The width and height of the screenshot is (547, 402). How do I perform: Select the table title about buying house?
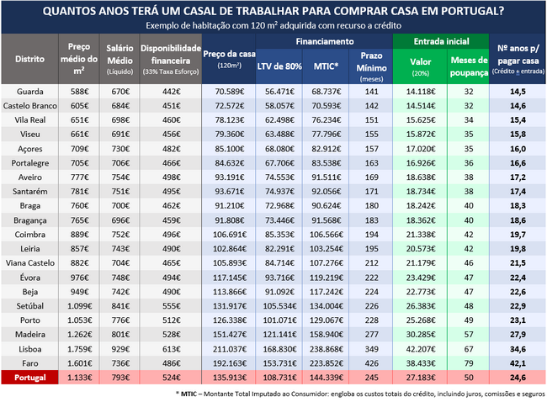[x=273, y=11]
